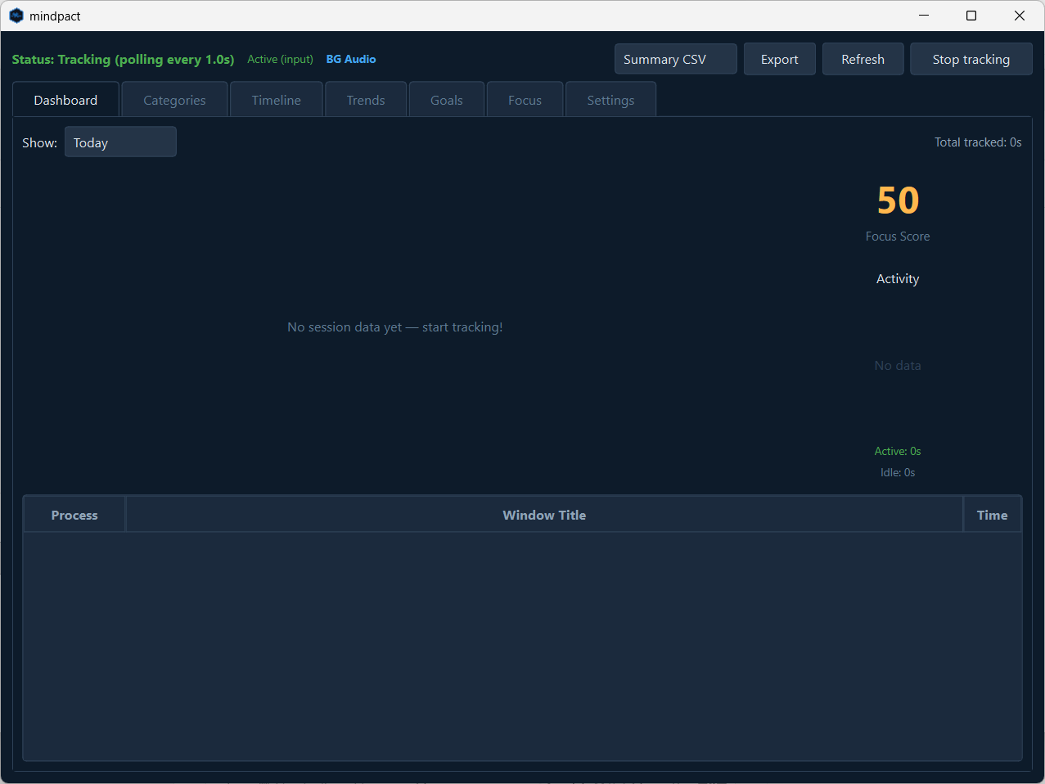Click the orange Focus Score number 50
The height and width of the screenshot is (784, 1045).
[898, 201]
